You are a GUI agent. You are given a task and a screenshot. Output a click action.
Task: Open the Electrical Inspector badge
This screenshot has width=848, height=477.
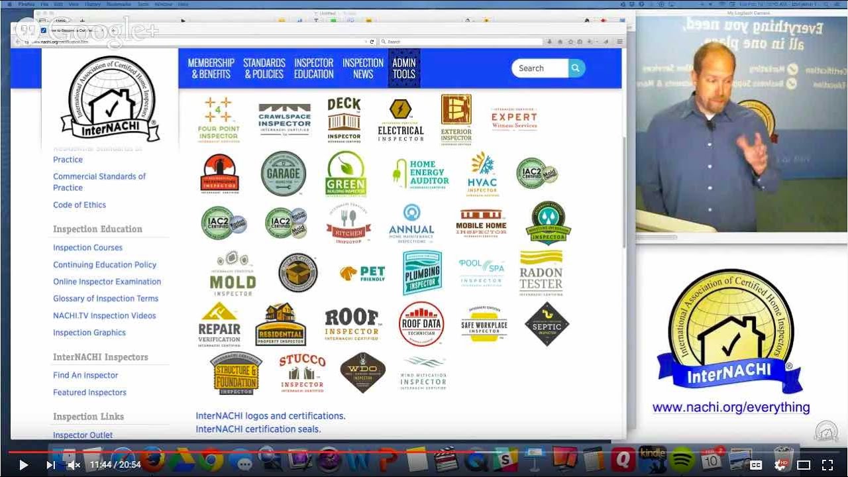click(400, 120)
